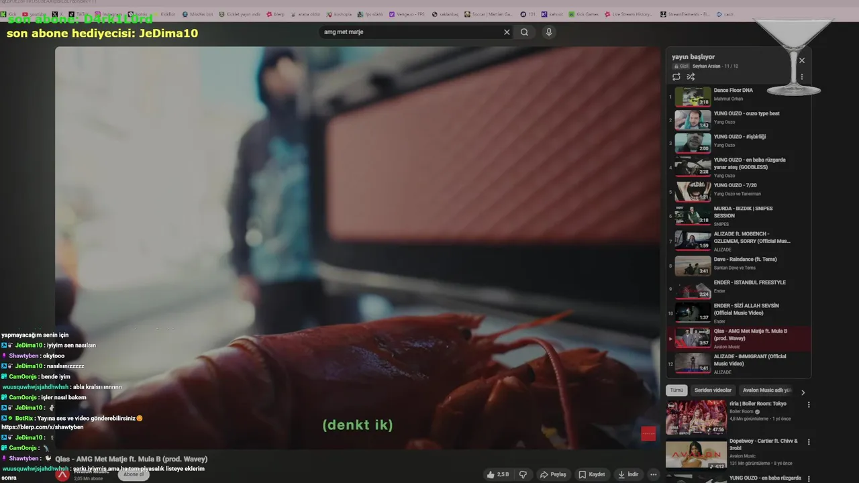Viewport: 859px width, 483px height.
Task: Open the '101' bookmark
Action: click(529, 14)
